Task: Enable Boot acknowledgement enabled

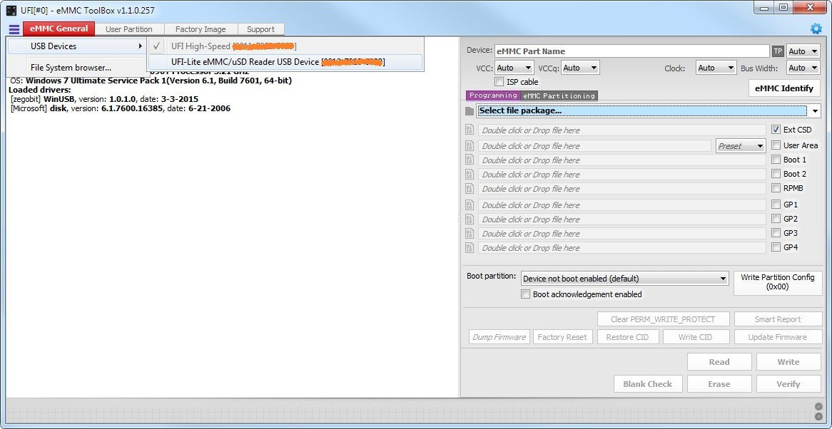Action: [526, 294]
